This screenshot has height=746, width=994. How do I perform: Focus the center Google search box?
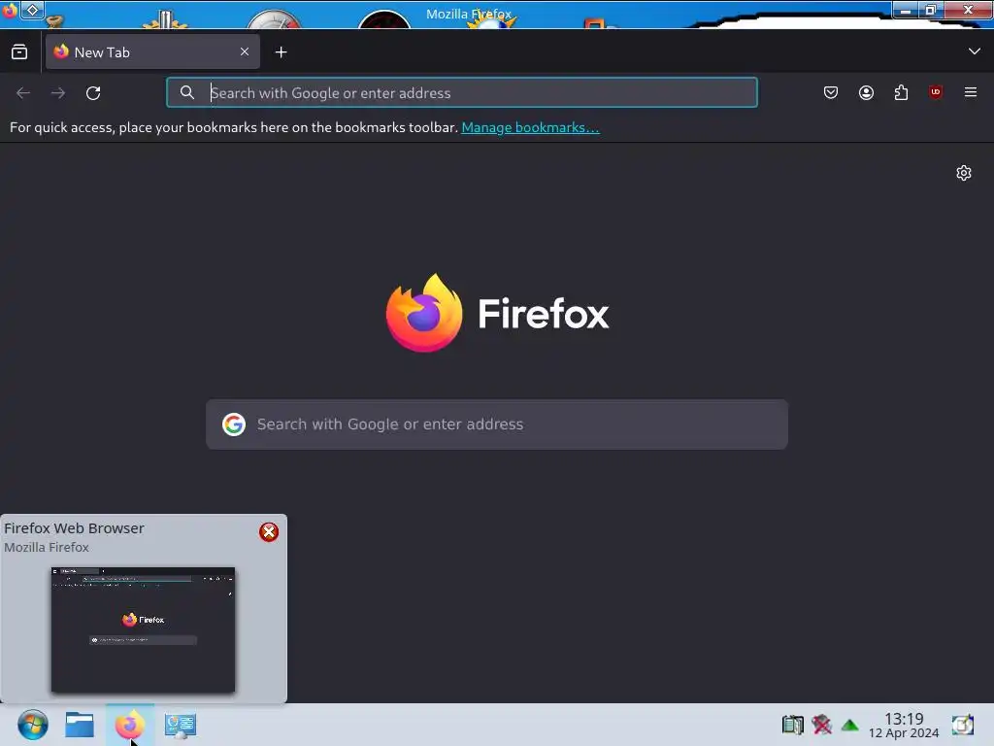[497, 424]
